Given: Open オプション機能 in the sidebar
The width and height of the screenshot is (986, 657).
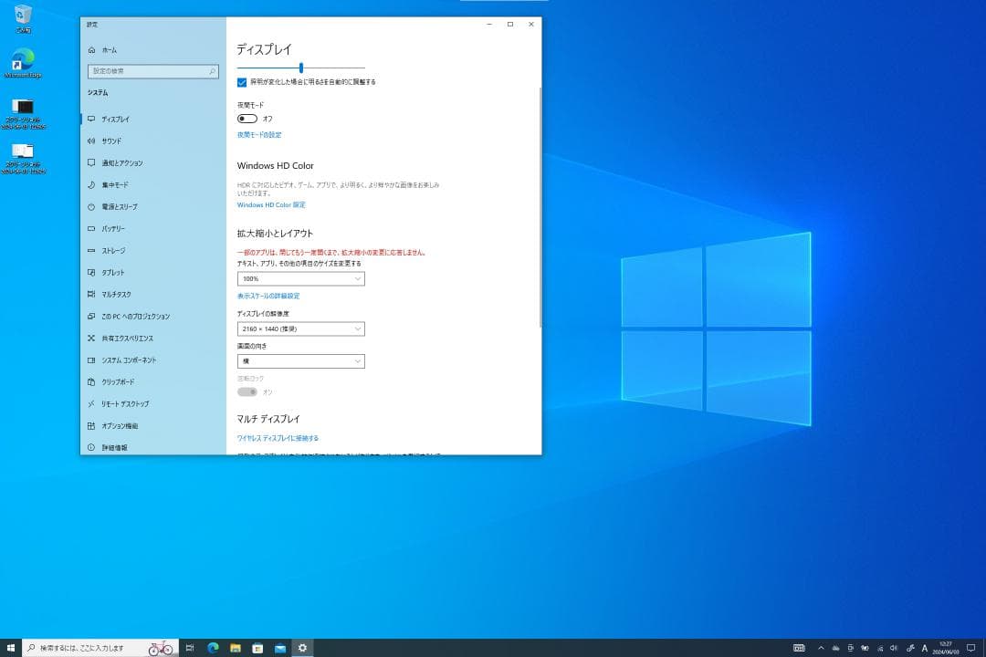Looking at the screenshot, I should 153,425.
